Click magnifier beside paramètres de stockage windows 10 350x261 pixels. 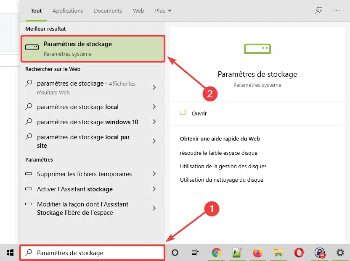click(x=29, y=122)
